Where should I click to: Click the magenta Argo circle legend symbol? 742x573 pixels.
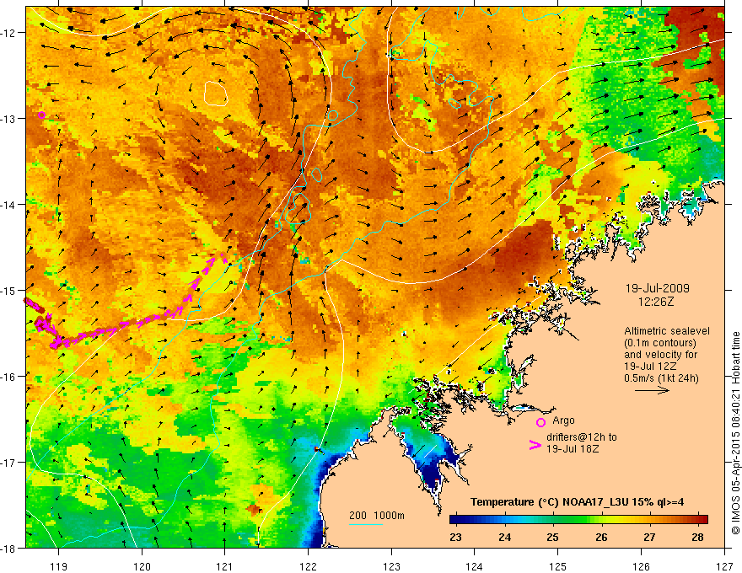click(540, 422)
